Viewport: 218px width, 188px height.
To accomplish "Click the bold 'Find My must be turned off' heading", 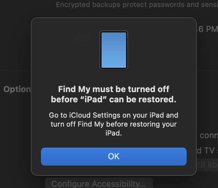I will click(x=113, y=89).
